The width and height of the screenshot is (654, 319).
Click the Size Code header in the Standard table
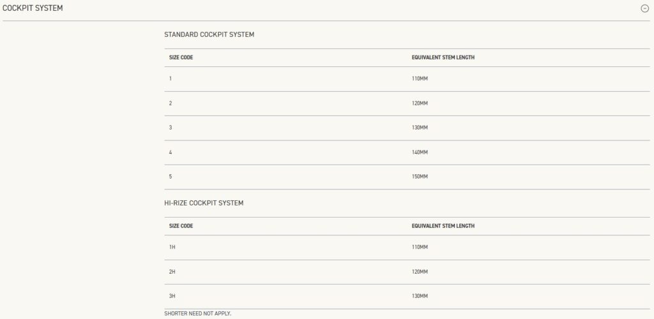(181, 57)
